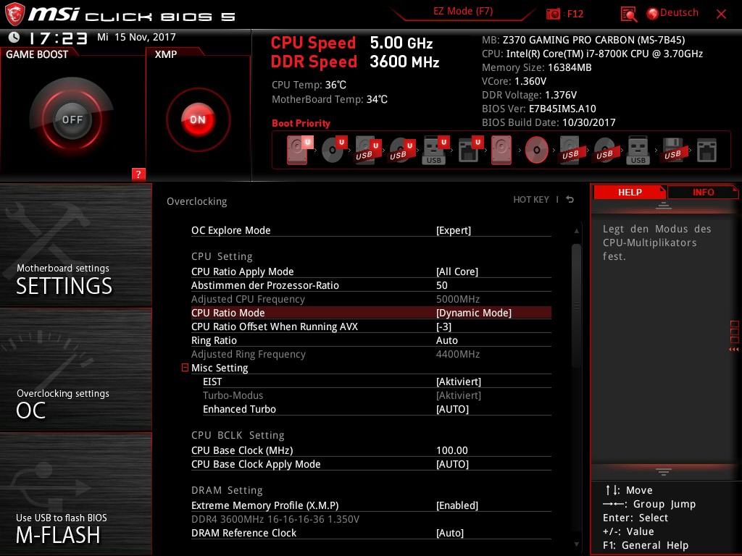Image resolution: width=742 pixels, height=556 pixels.
Task: Select the USB floppy boot icon
Action: pos(672,150)
